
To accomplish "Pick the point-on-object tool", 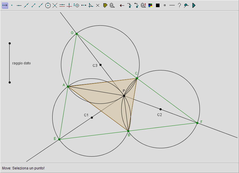I will click(19, 5).
